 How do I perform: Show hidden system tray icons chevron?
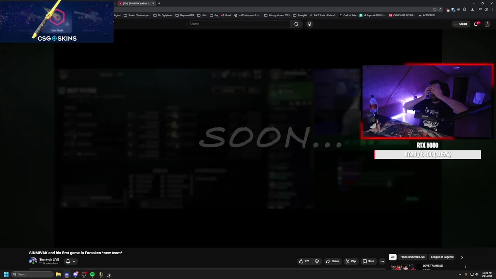460,274
